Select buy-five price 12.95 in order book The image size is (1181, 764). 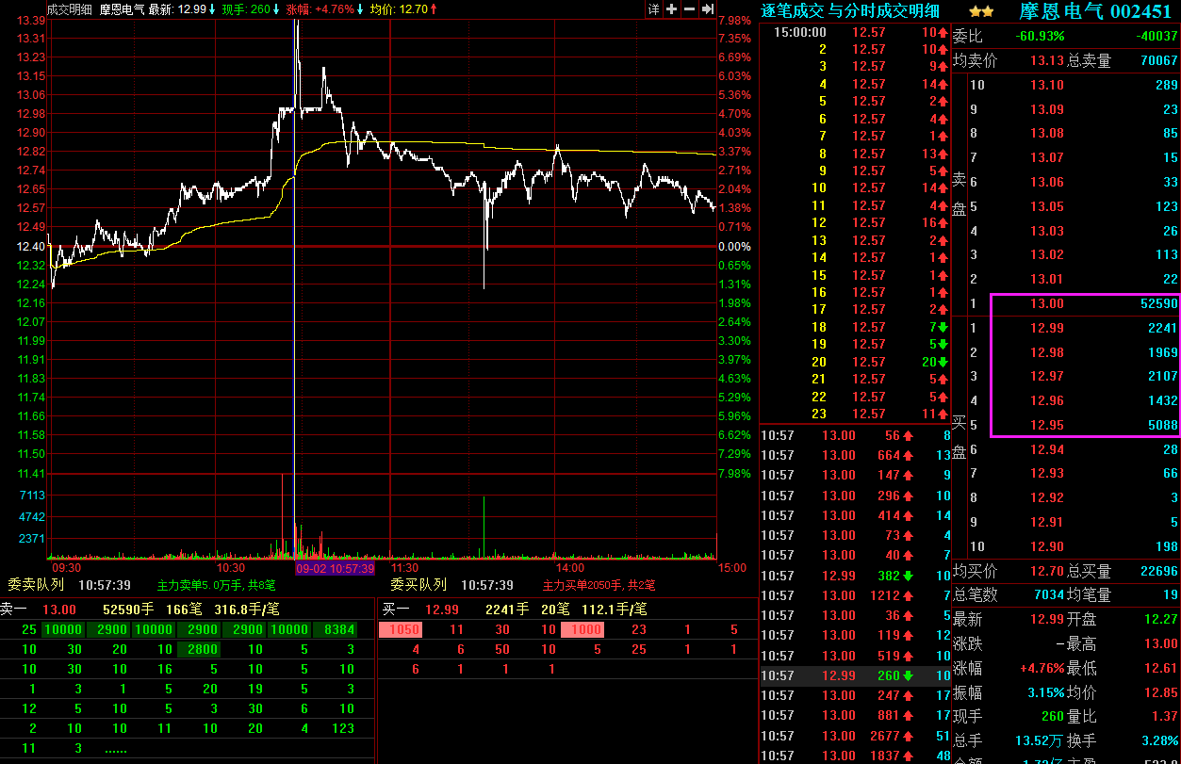click(x=1046, y=425)
